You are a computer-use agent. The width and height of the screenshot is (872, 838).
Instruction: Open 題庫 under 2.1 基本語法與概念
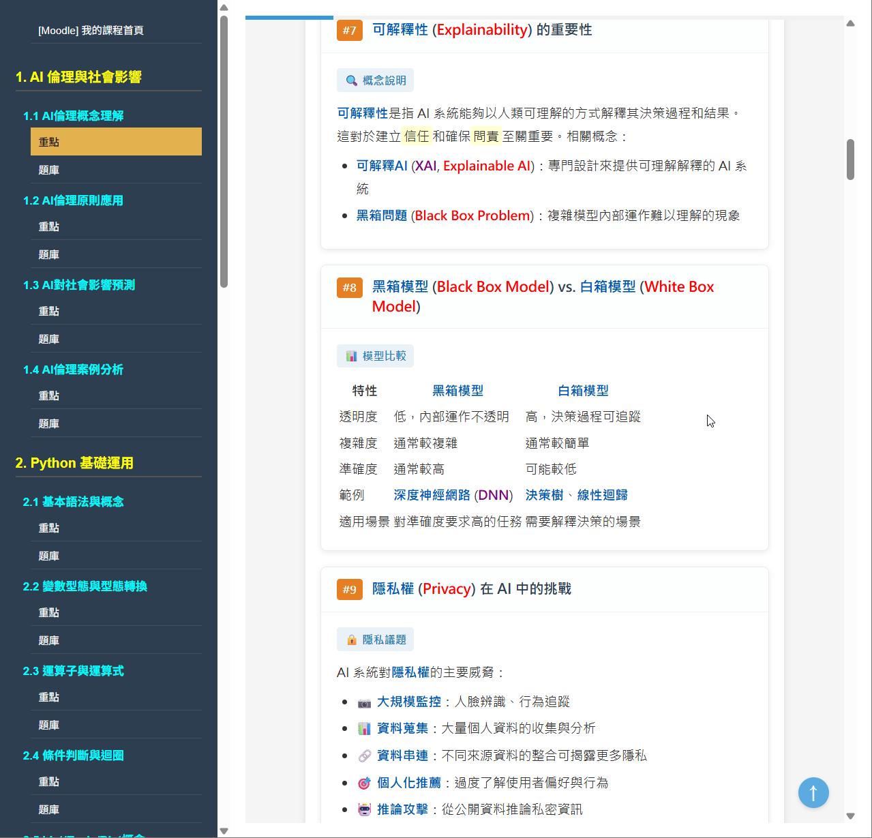(x=116, y=556)
